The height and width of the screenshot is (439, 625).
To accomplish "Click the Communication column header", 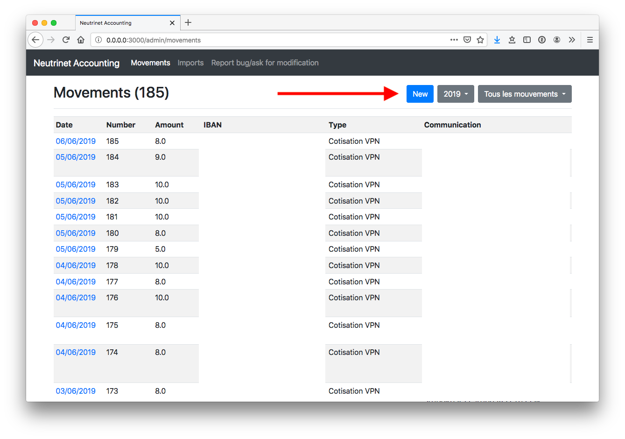I will [452, 125].
